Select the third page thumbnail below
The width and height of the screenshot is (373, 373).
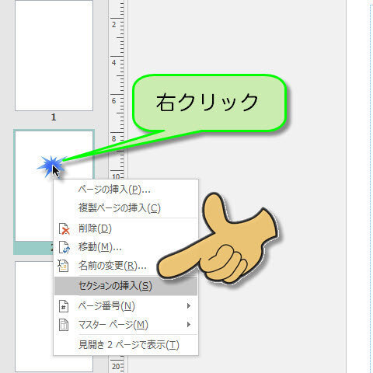(x=33, y=317)
